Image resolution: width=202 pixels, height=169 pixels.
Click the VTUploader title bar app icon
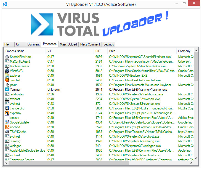point(5,4)
